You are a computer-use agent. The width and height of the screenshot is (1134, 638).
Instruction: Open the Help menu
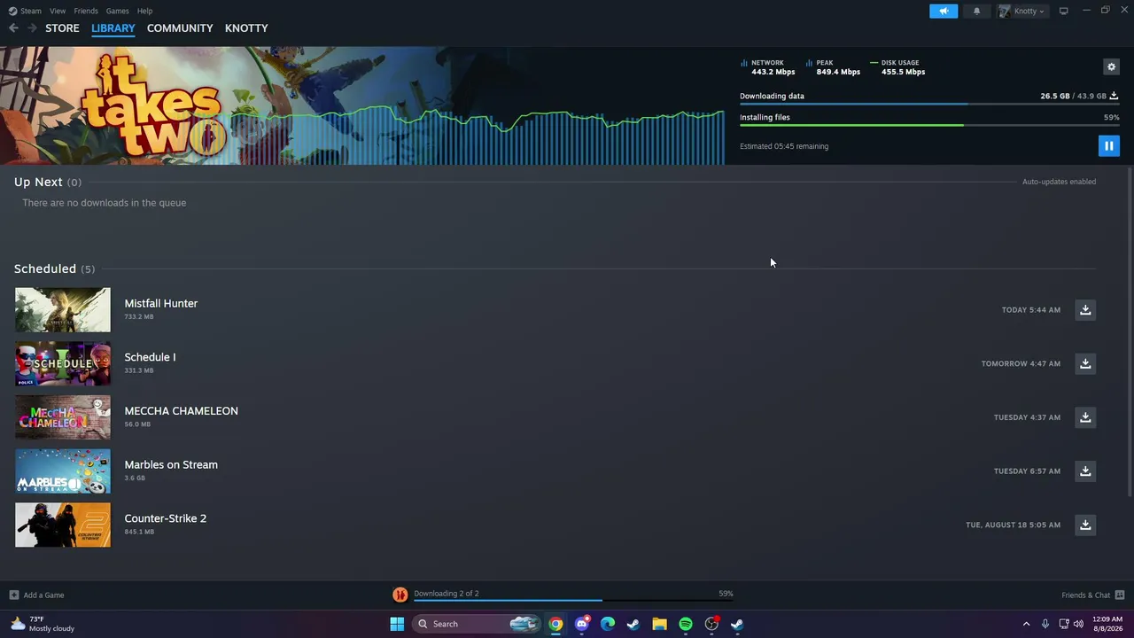coord(144,11)
